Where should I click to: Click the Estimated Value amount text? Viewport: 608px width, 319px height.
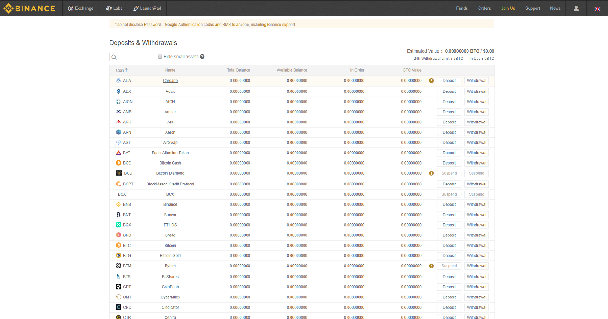click(469, 51)
